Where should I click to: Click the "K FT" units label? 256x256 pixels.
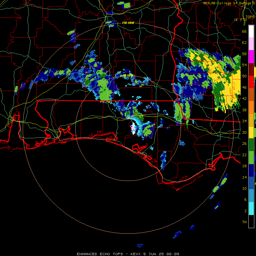[x=240, y=20]
